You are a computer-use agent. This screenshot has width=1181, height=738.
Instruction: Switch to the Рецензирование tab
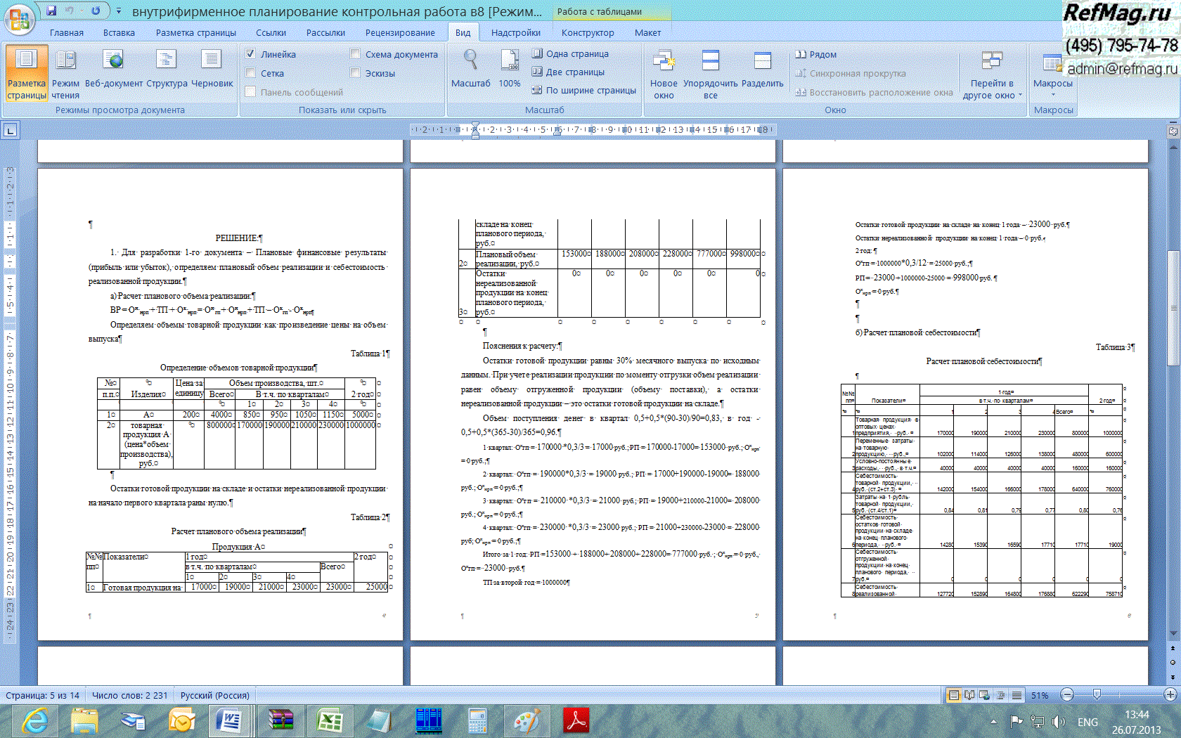[399, 33]
